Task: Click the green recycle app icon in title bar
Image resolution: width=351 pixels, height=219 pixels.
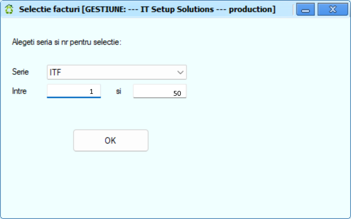Action: click(x=9, y=9)
